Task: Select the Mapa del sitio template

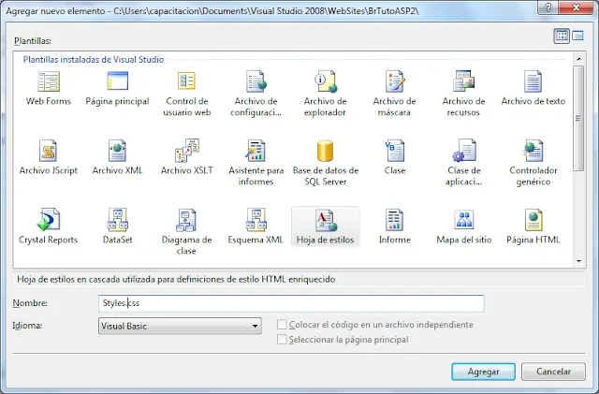Action: [464, 220]
